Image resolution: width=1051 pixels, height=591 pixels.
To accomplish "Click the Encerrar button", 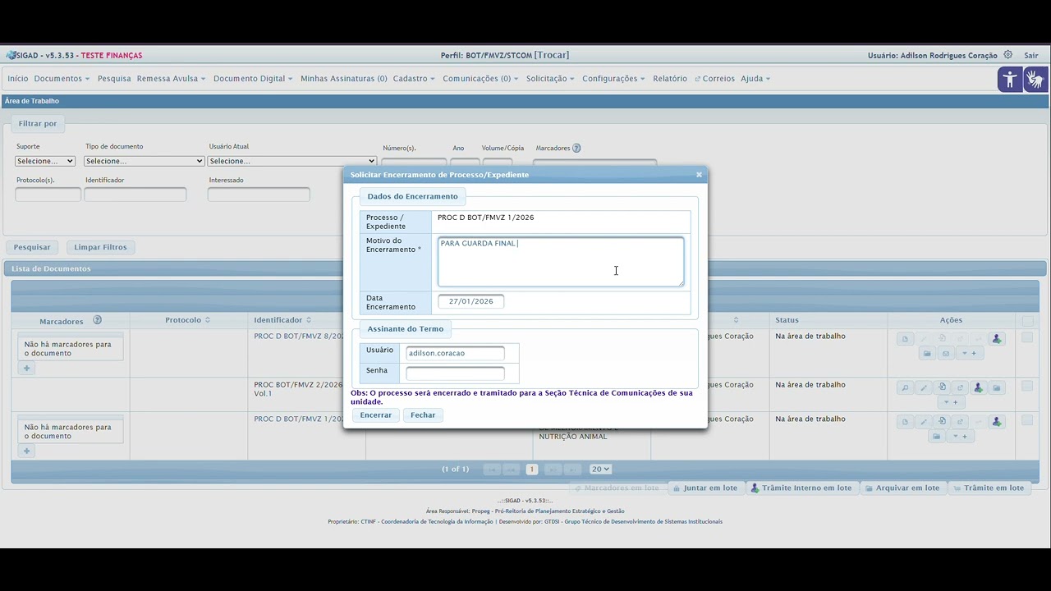I will (376, 415).
